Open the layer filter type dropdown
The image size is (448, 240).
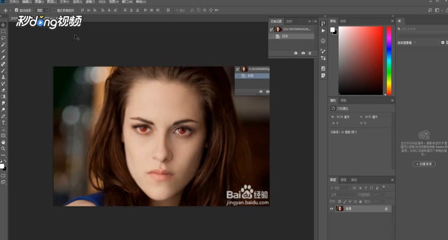click(339, 188)
